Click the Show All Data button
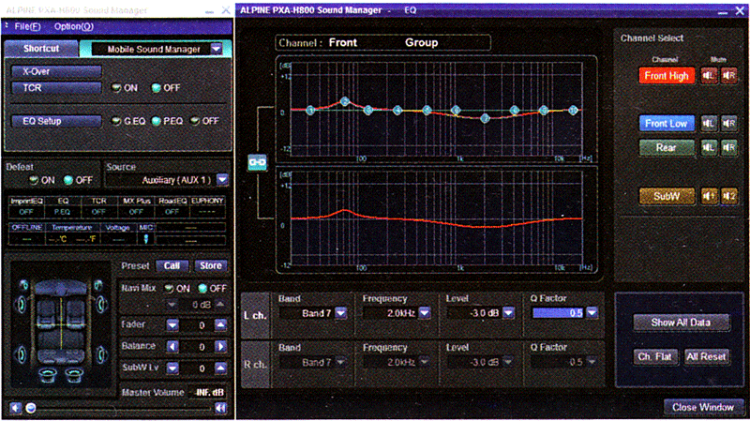 [679, 323]
